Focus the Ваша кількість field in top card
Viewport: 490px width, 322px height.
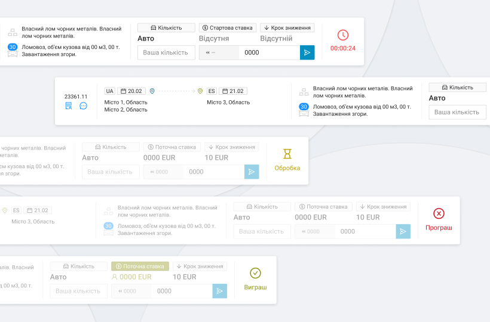[x=166, y=52]
